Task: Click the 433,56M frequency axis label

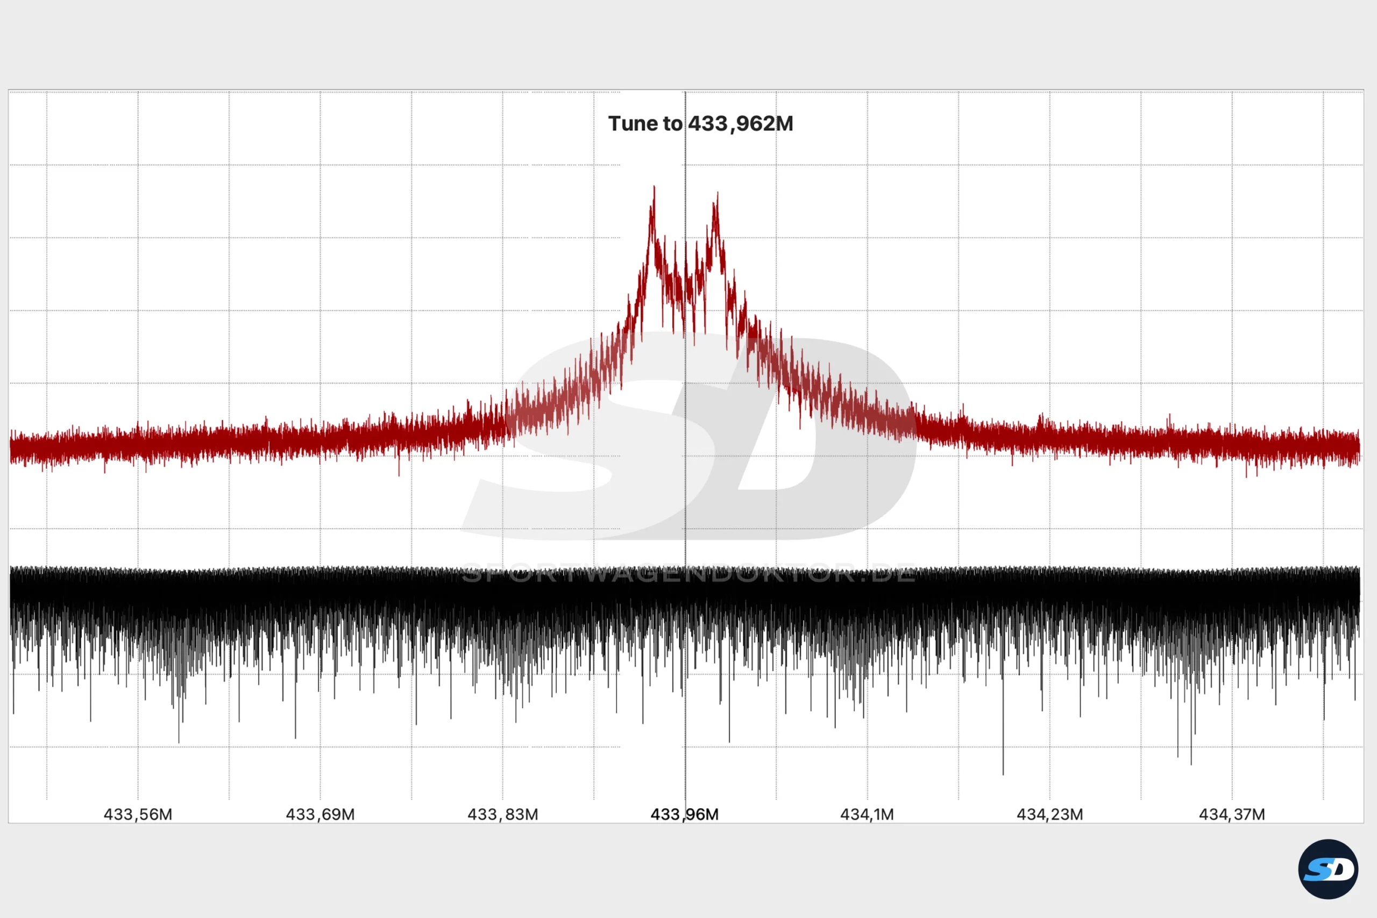Action: coord(138,814)
